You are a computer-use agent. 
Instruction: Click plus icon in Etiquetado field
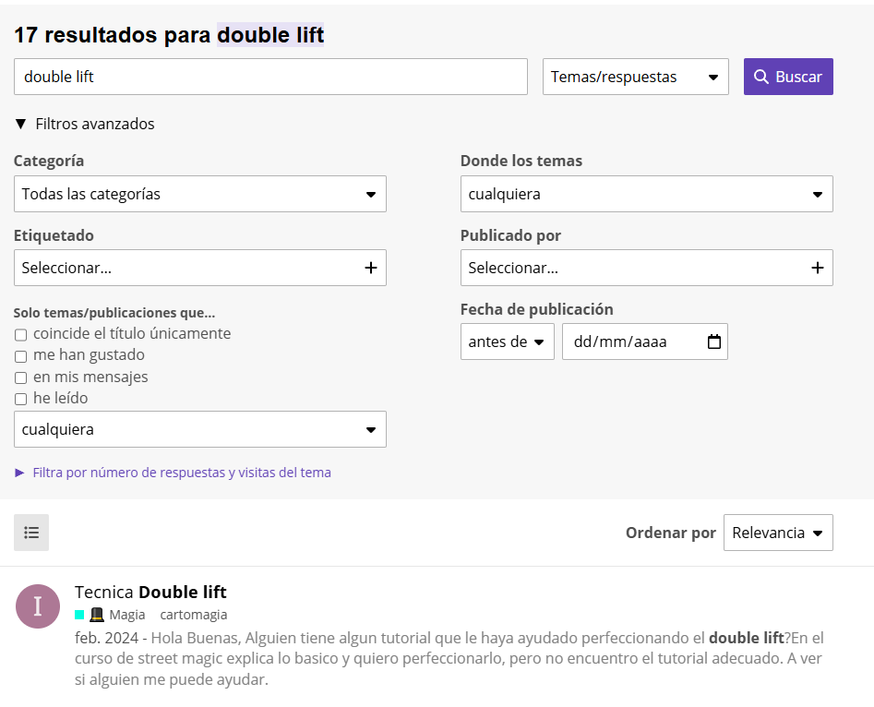(370, 268)
